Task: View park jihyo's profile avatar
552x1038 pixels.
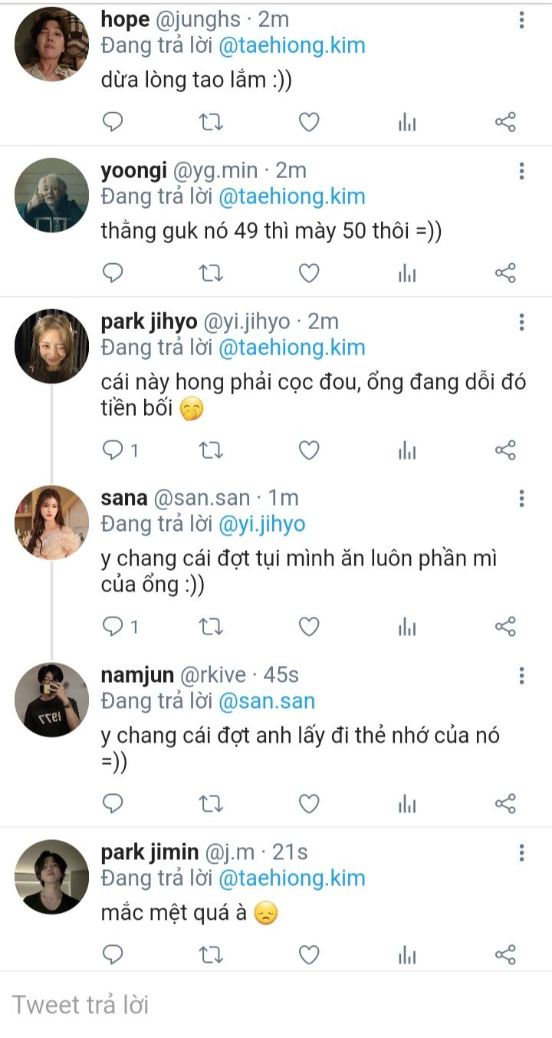Action: pos(51,346)
